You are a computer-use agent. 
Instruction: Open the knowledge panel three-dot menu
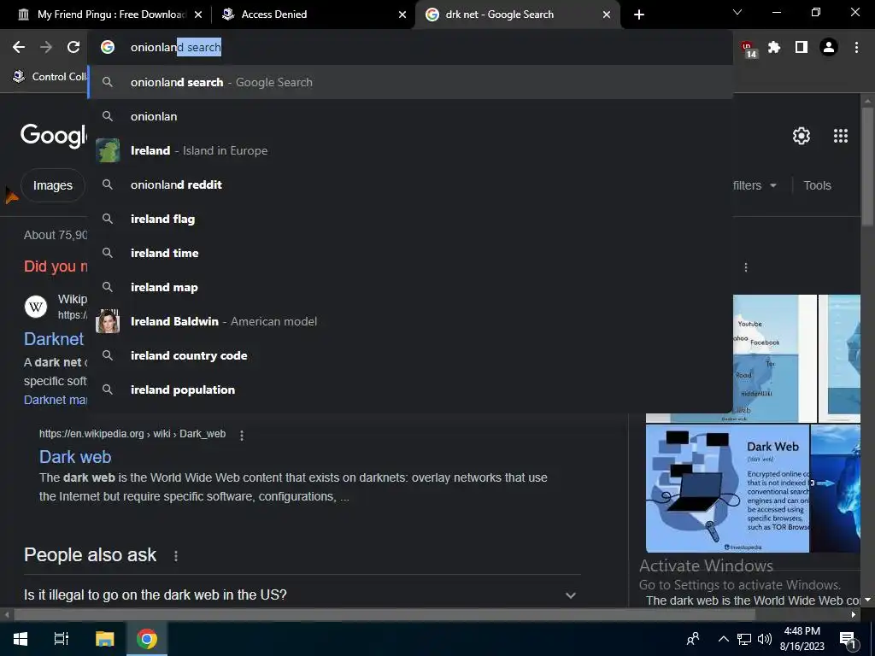(745, 267)
